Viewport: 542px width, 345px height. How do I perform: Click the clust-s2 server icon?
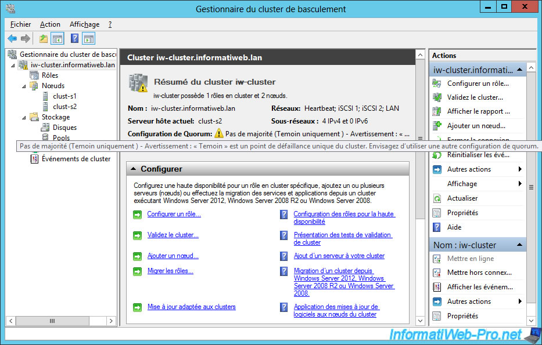tap(45, 107)
